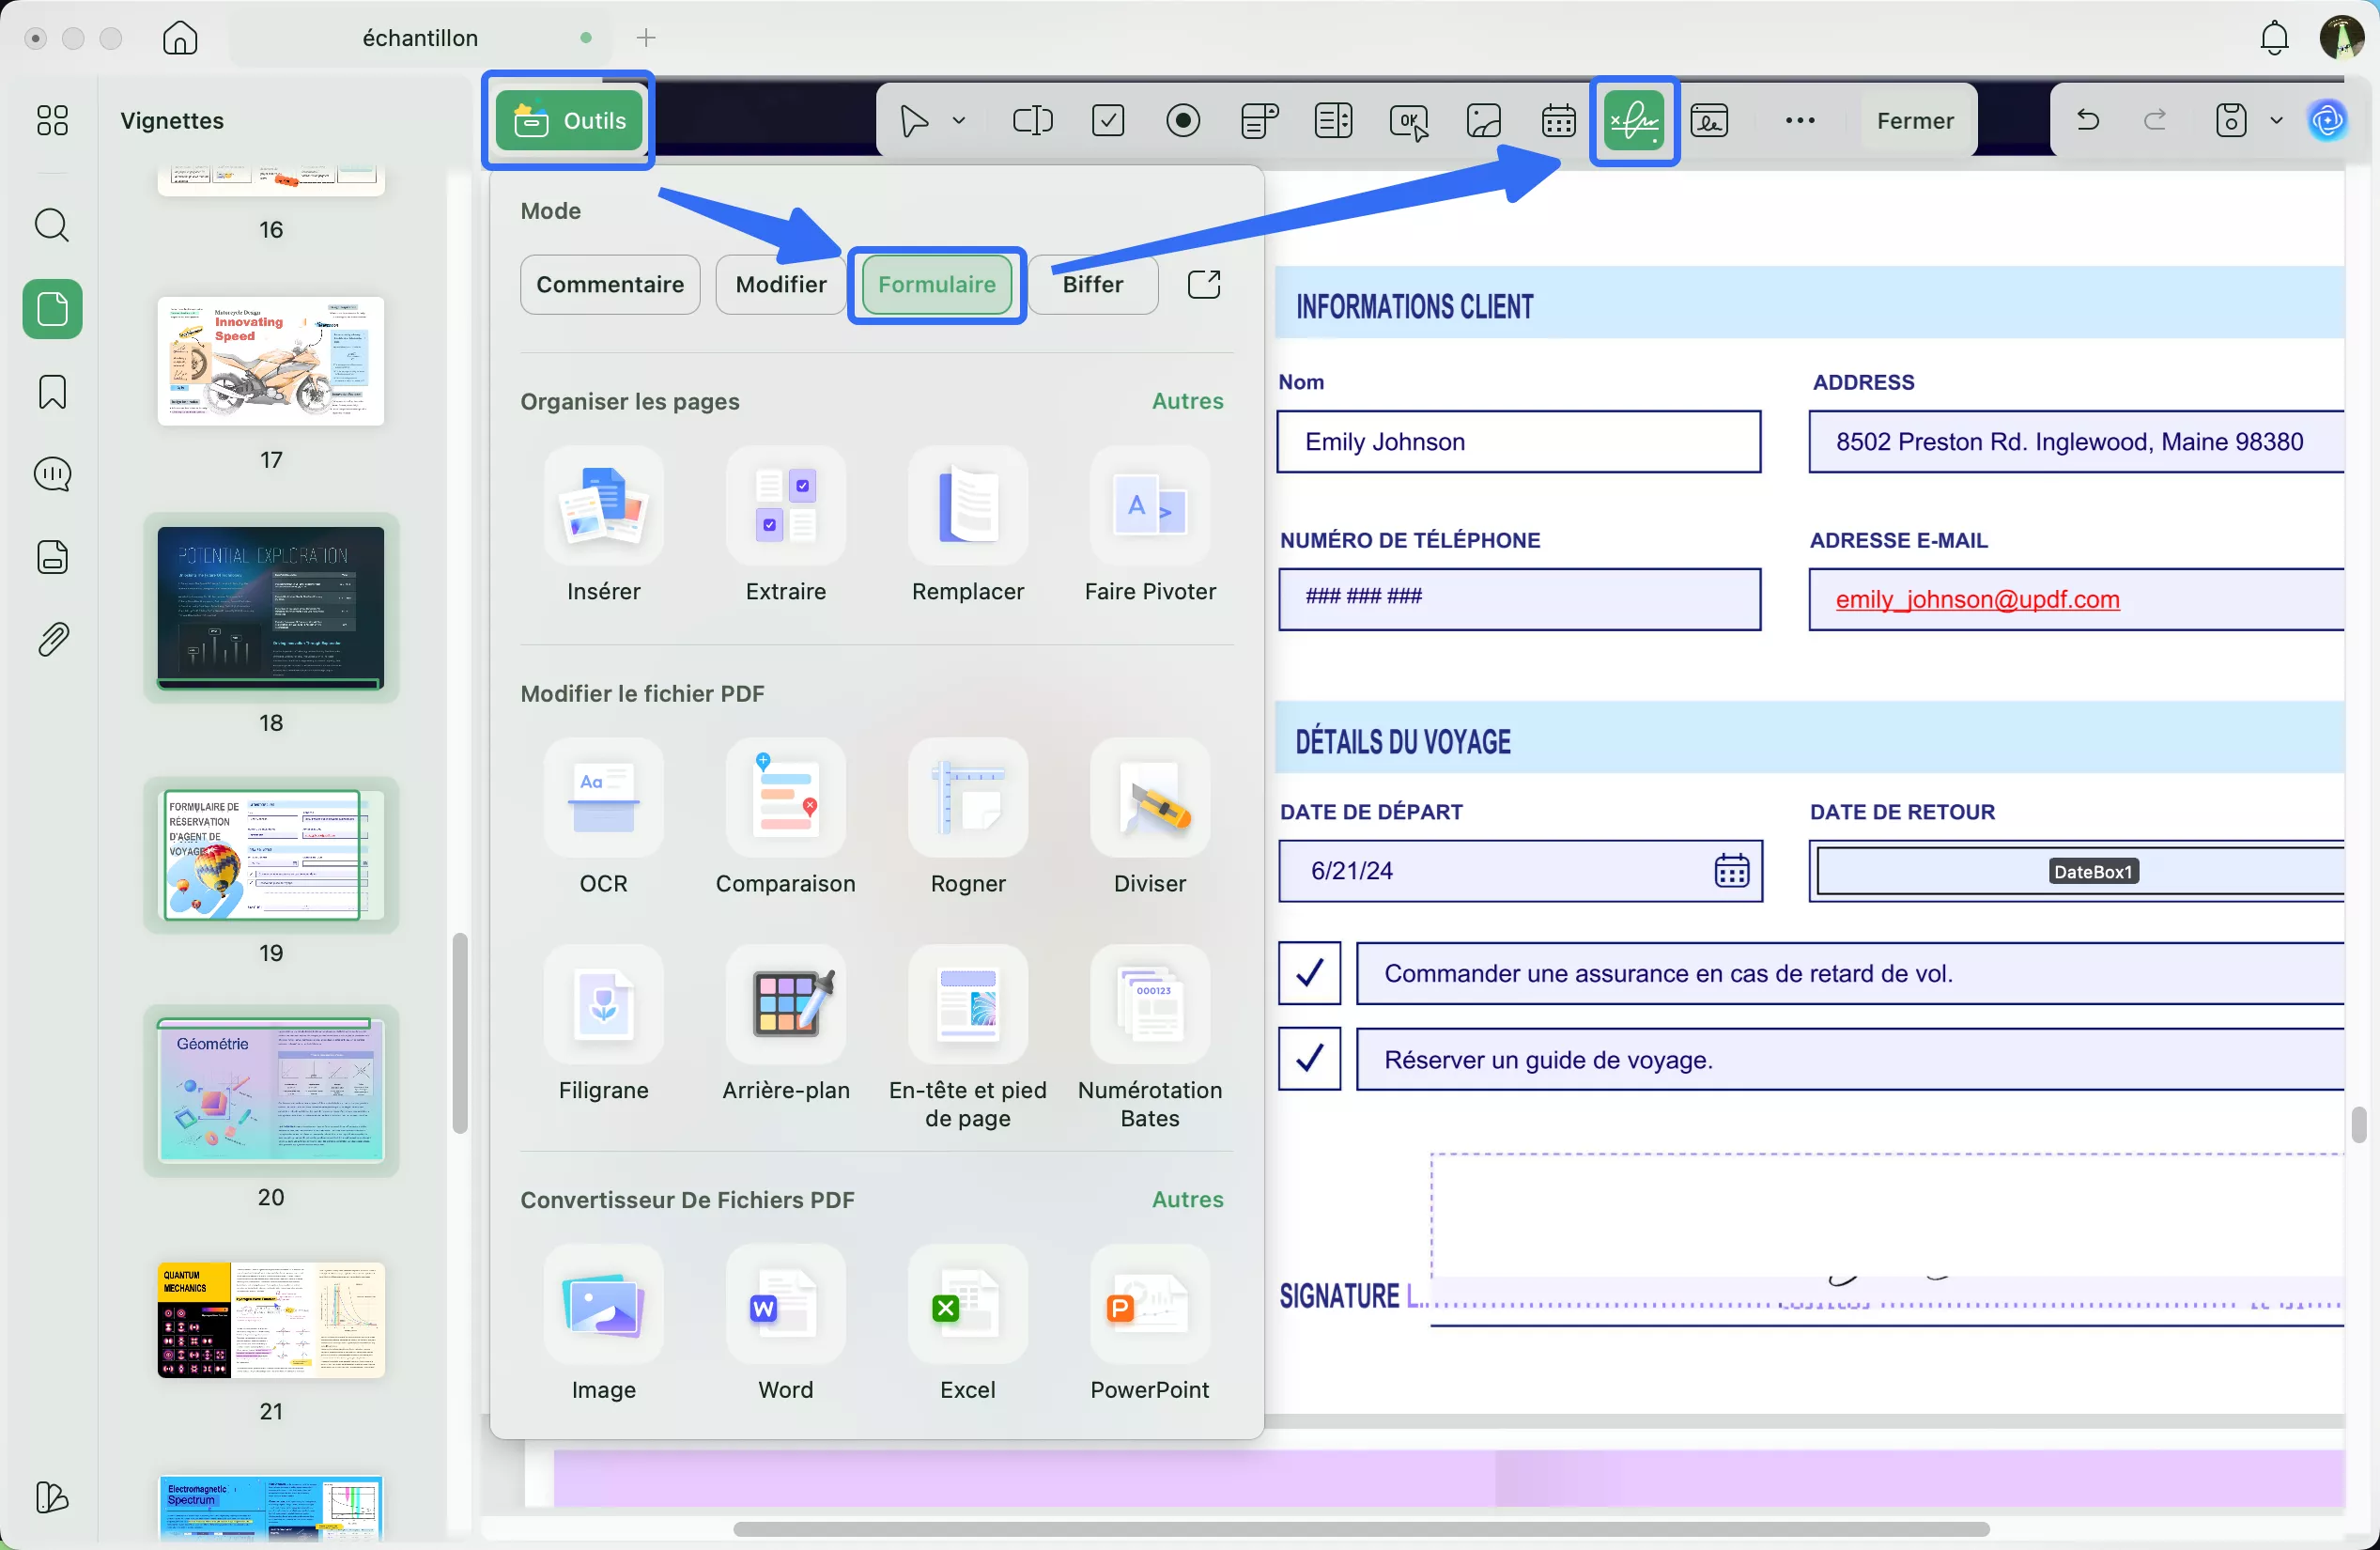Expand the save options dropdown arrow
The height and width of the screenshot is (1550, 2380).
[2276, 121]
